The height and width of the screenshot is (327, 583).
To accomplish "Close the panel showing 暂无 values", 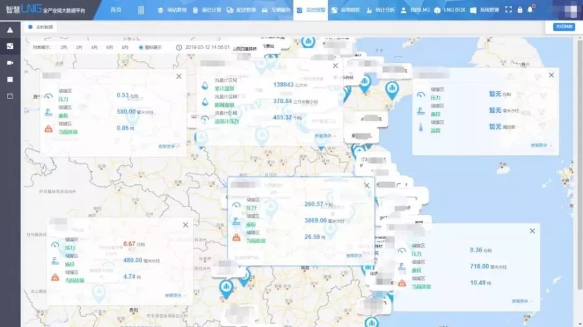I will tap(552, 75).
